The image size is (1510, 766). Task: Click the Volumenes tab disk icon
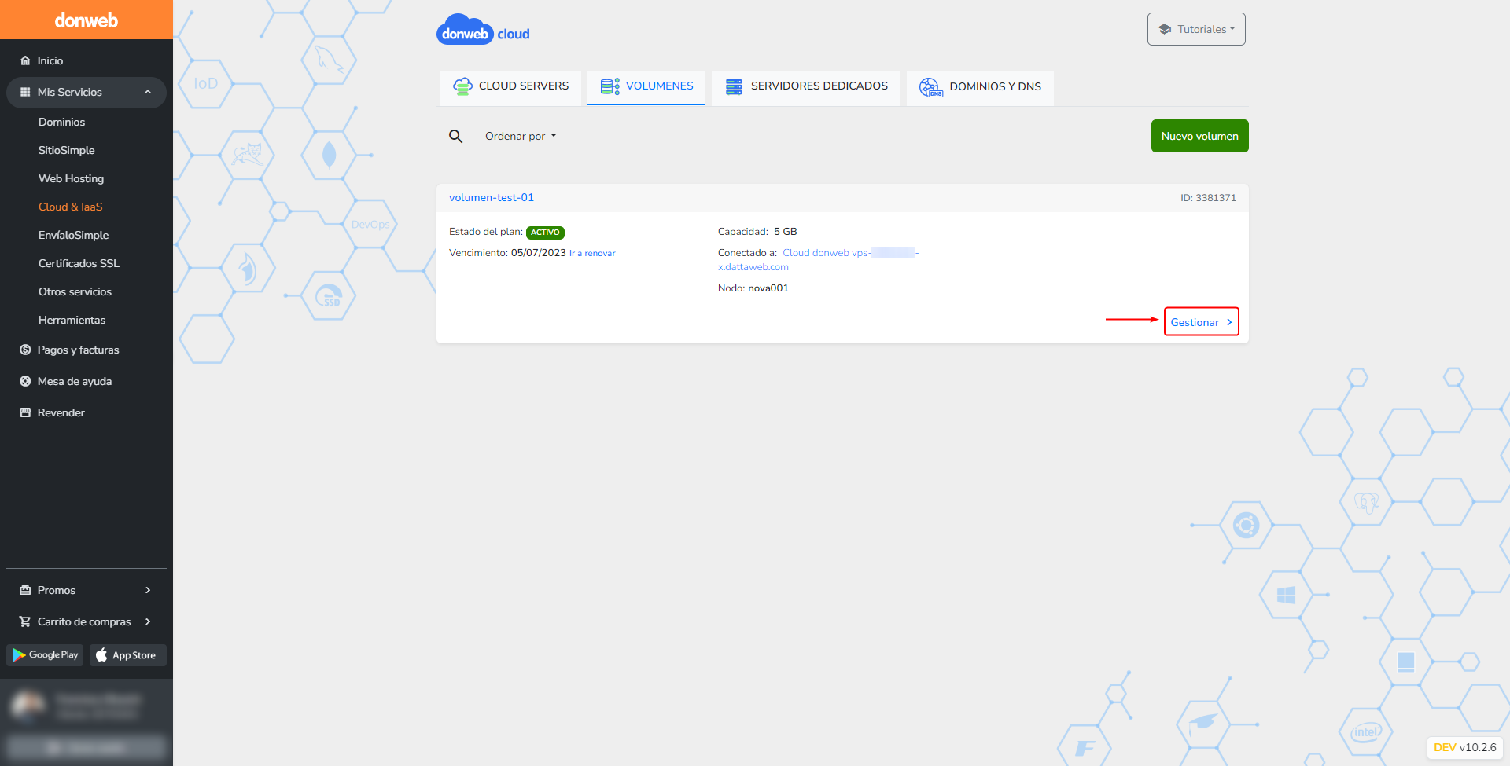click(610, 86)
